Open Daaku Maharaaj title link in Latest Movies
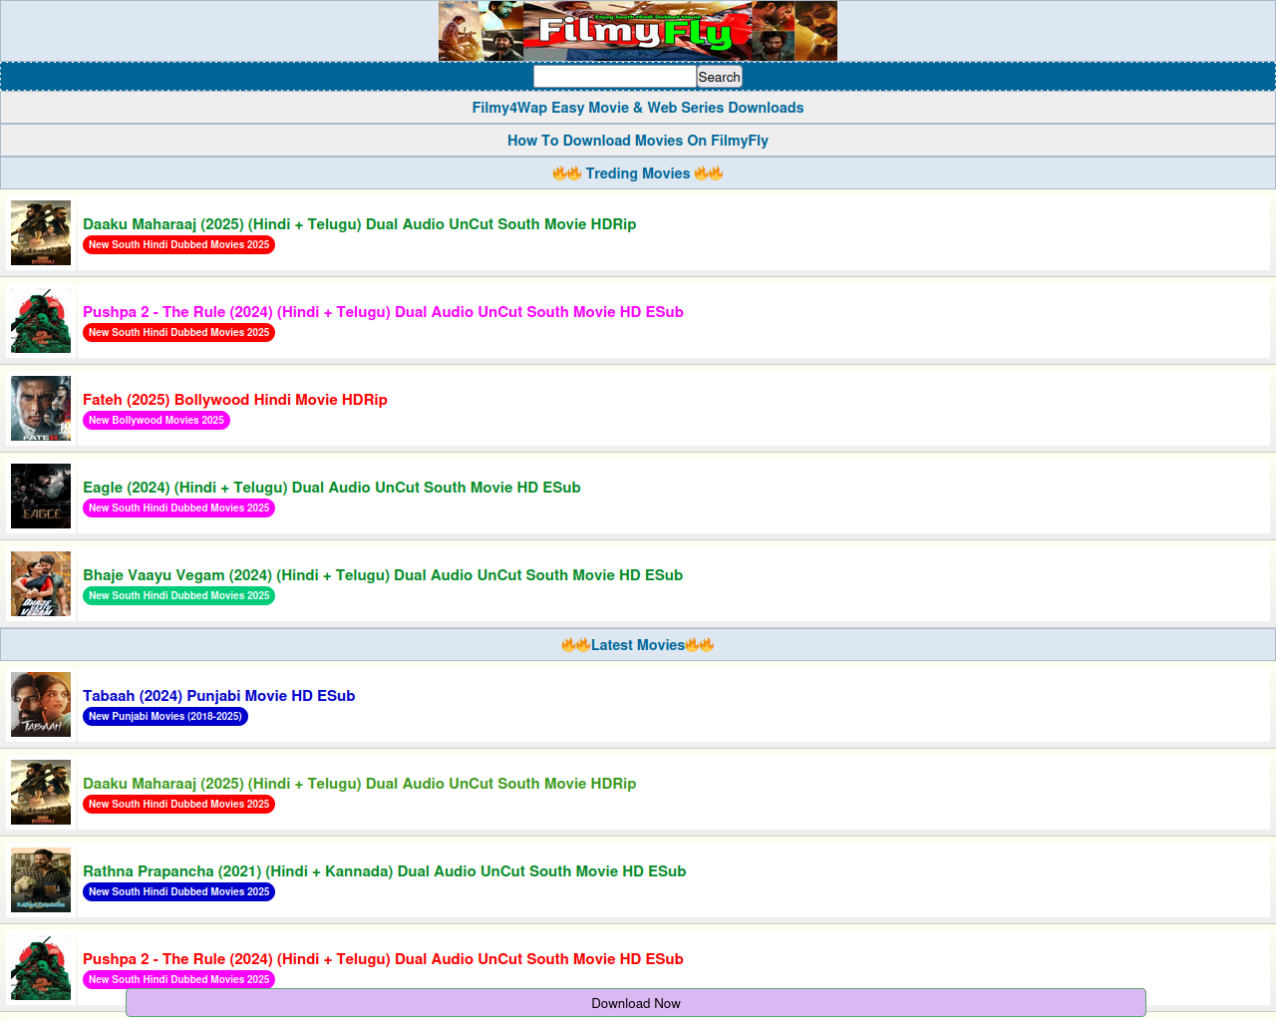The width and height of the screenshot is (1276, 1021). [x=359, y=784]
